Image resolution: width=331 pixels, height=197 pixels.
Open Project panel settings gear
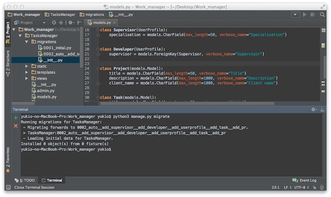[x=71, y=23]
